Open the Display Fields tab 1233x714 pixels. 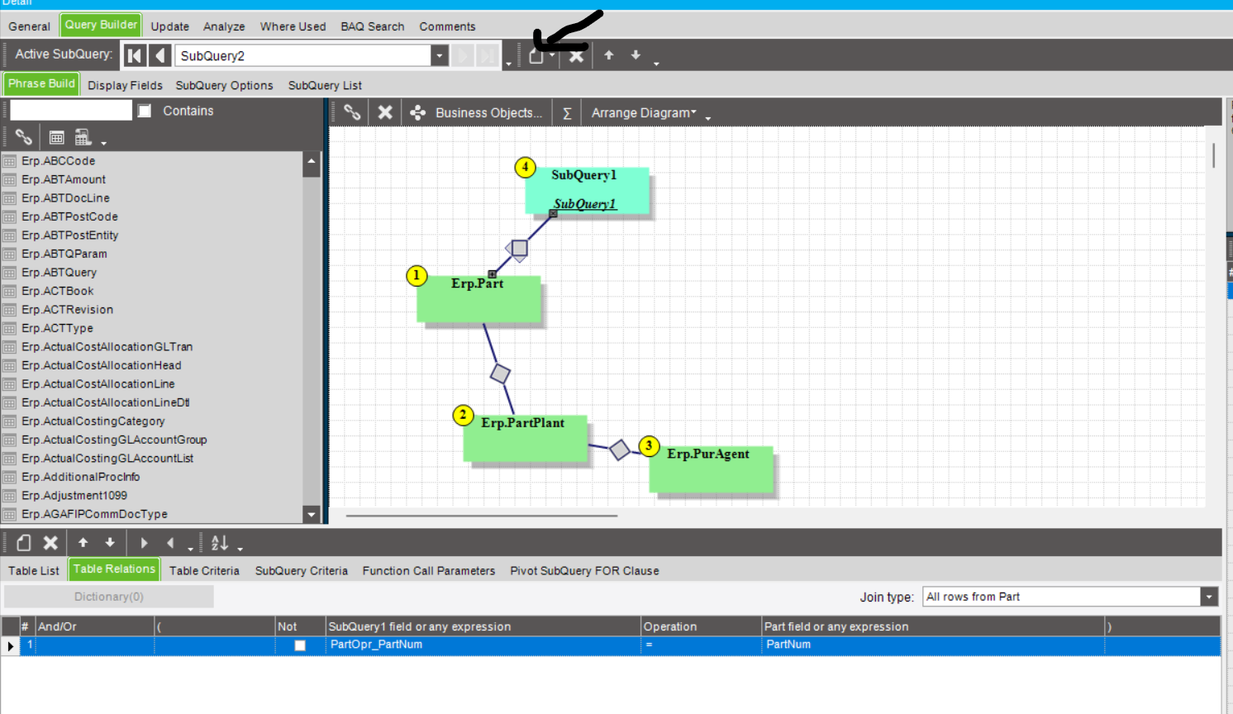tap(125, 85)
